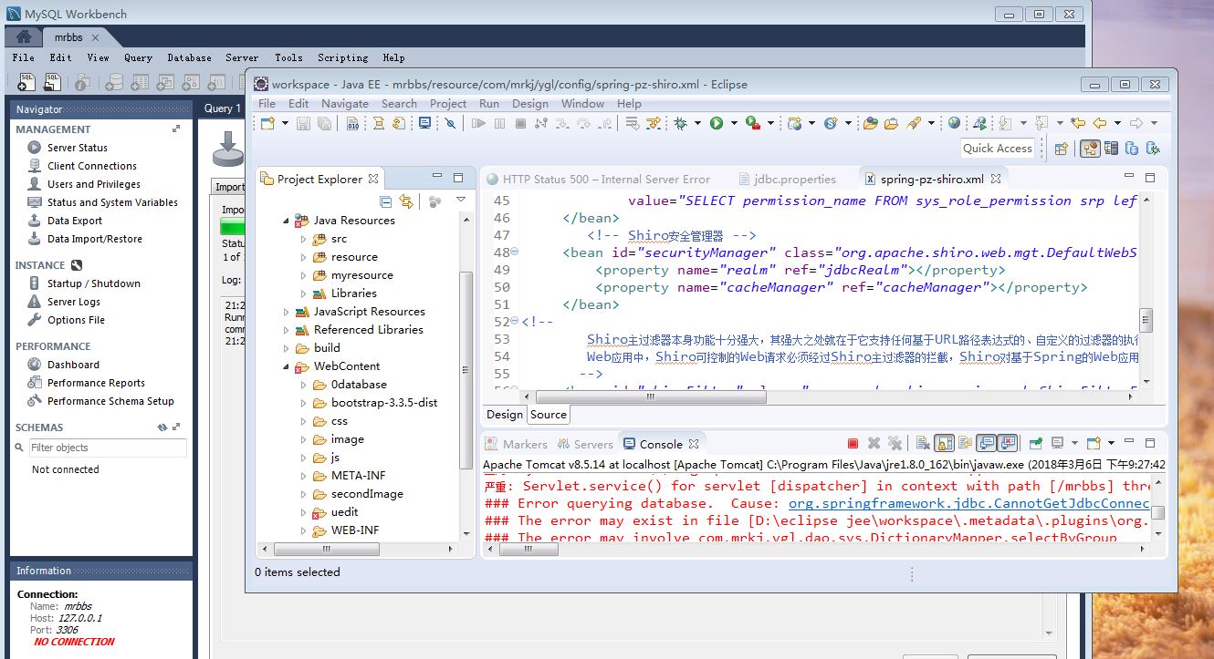Open Project Explorer view menu triangle
The width and height of the screenshot is (1214, 659).
(461, 200)
